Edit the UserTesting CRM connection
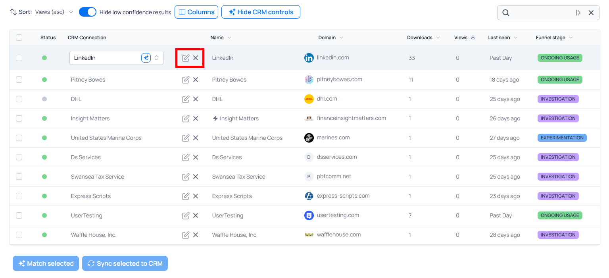Viewport: 609px width, 278px height. [x=185, y=215]
